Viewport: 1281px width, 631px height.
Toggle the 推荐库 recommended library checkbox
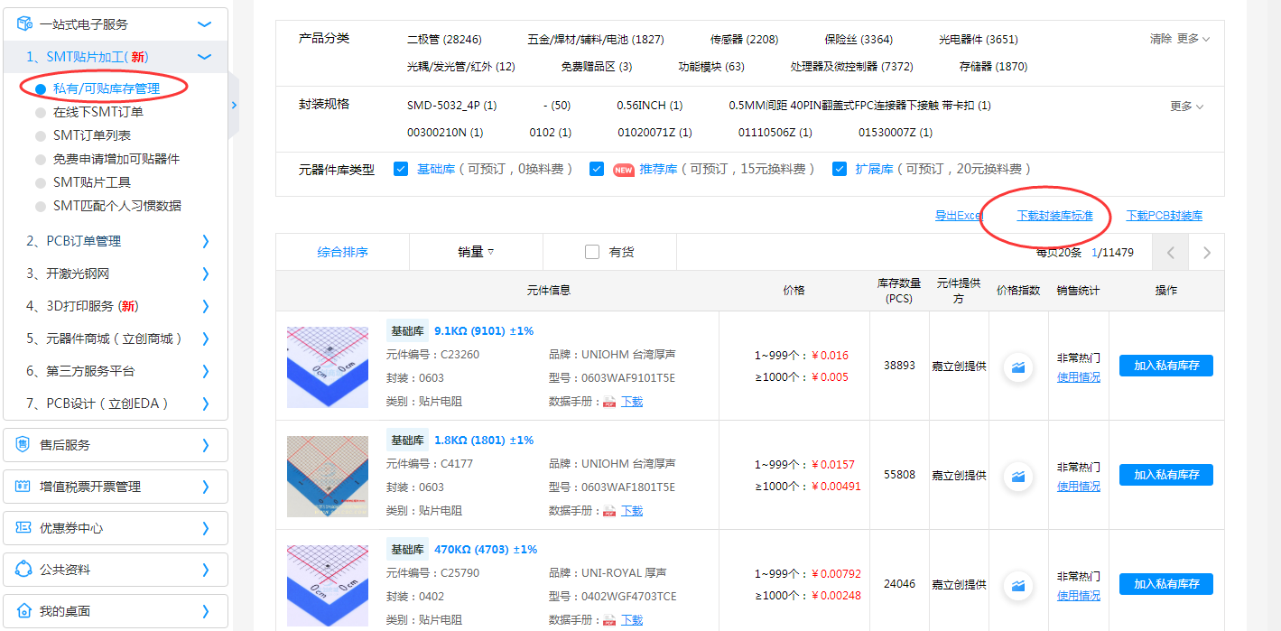(597, 169)
